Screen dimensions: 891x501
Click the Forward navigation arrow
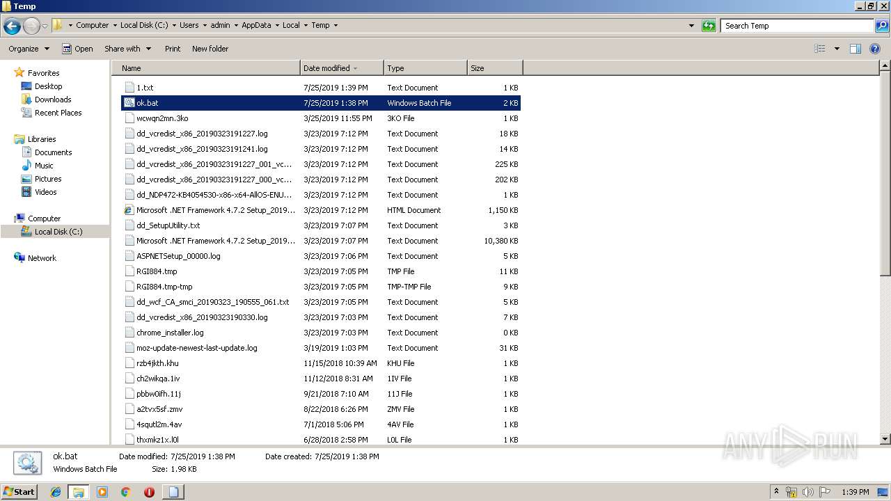[31, 26]
